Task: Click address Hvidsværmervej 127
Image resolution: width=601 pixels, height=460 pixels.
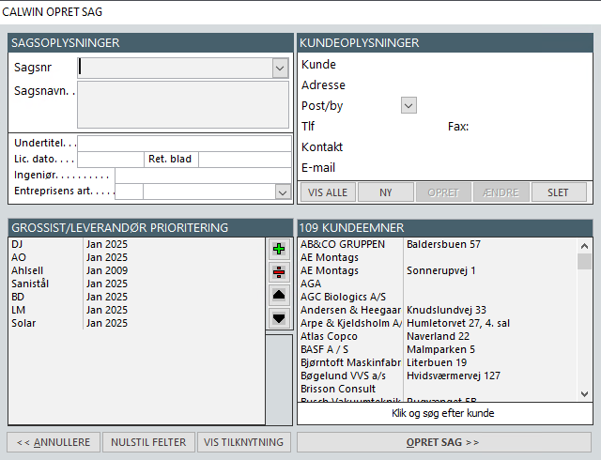Action: [454, 376]
